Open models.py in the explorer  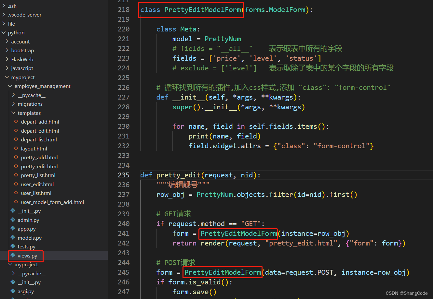tap(30, 238)
